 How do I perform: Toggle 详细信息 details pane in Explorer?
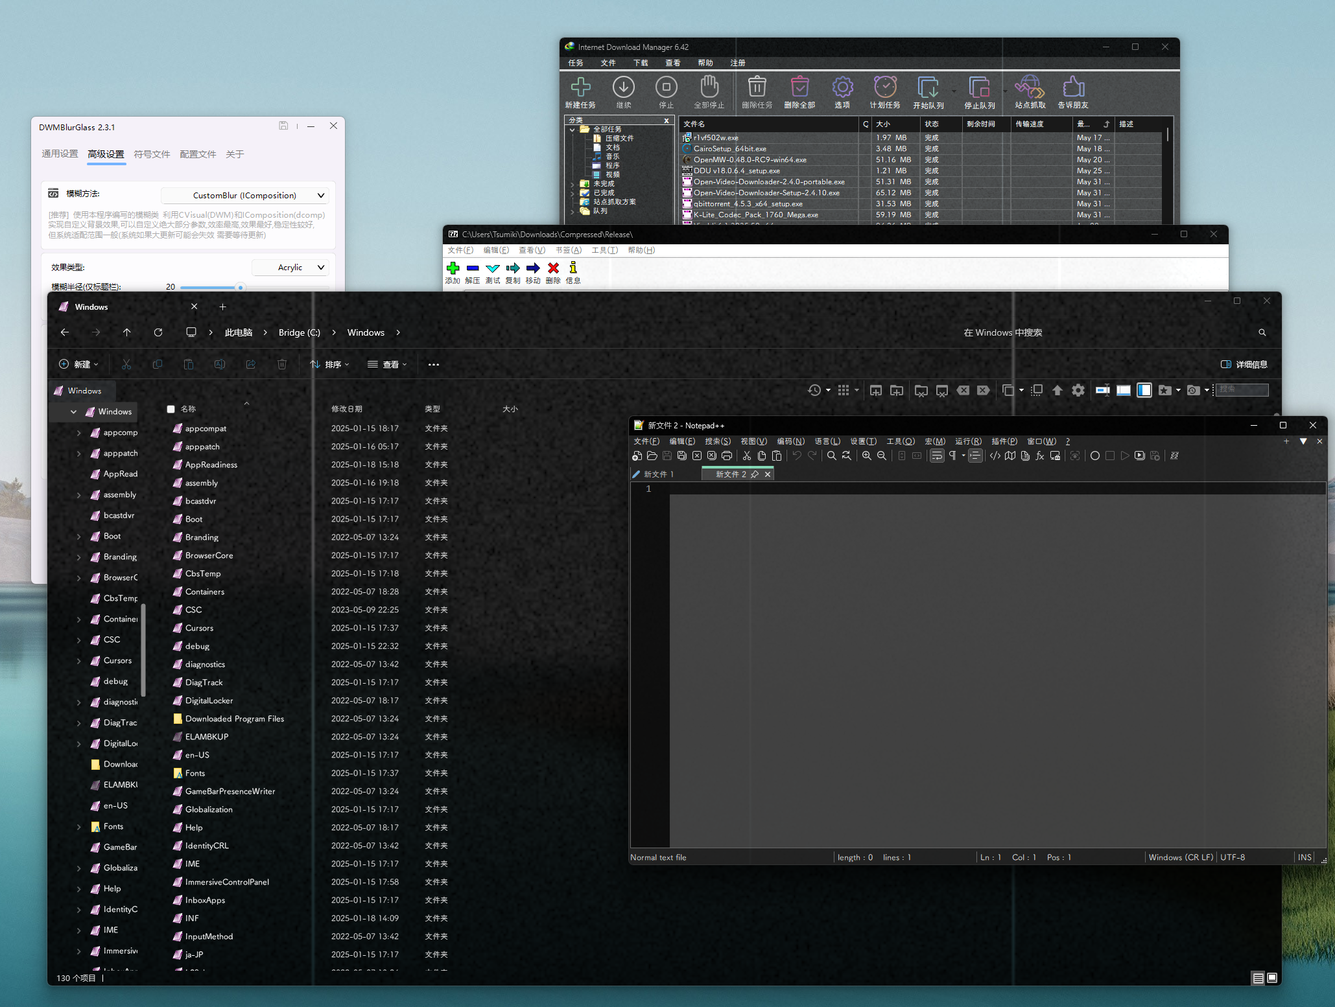pos(1244,364)
